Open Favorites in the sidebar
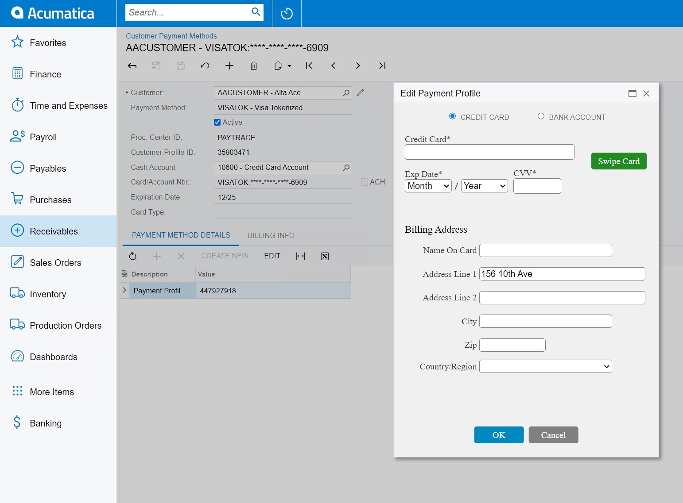 tap(58, 42)
